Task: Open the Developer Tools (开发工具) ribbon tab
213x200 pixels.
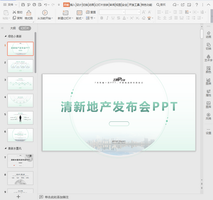Action: (134, 5)
